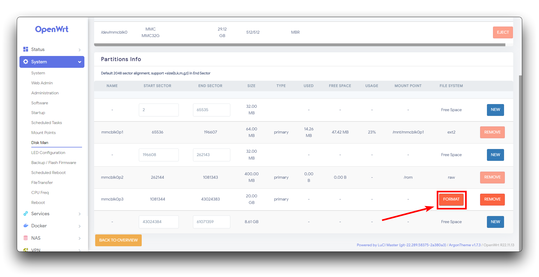539x277 pixels.
Task: Create new partition in 8.61 GB free space
Action: [x=495, y=222]
